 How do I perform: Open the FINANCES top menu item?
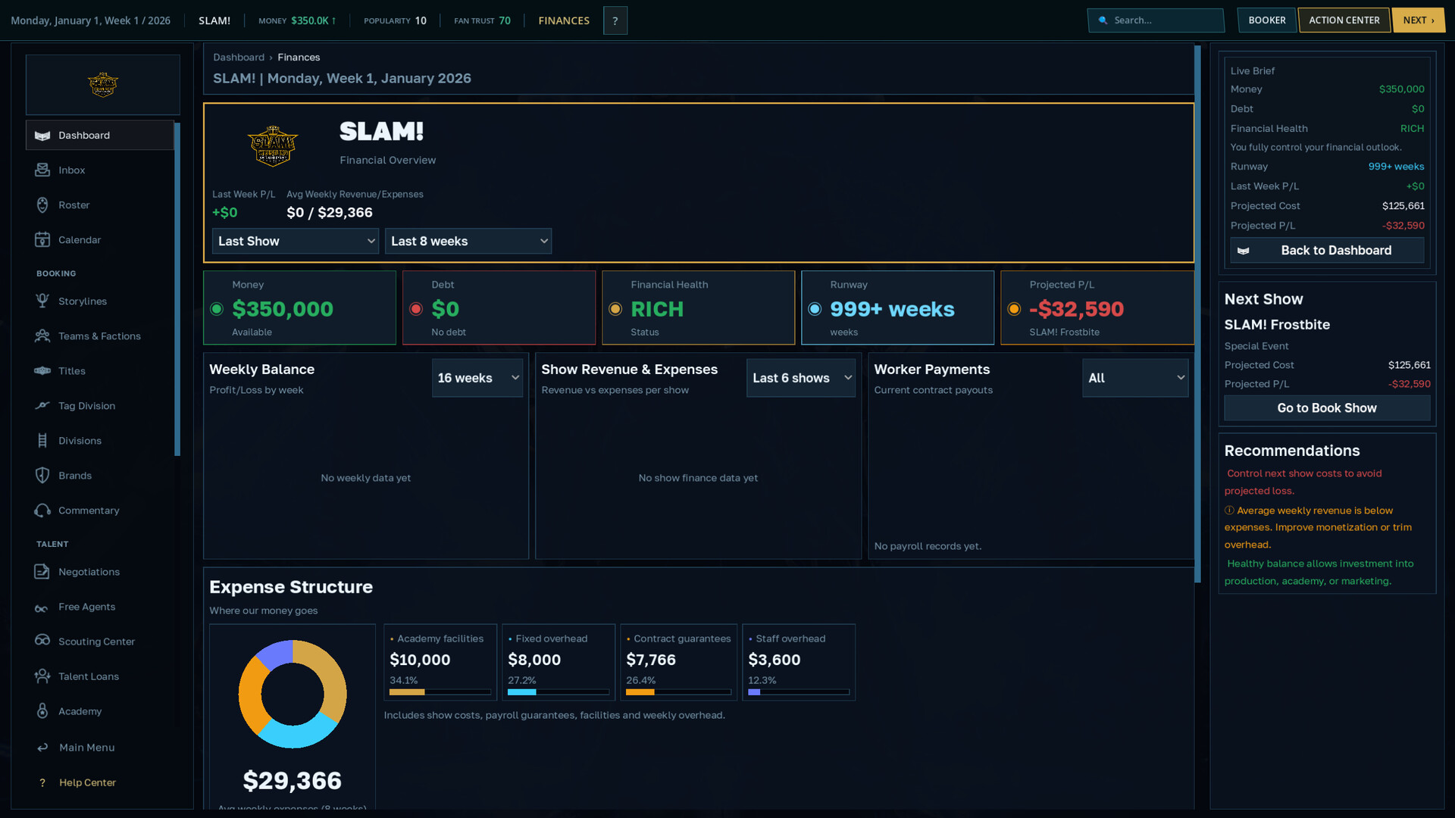pyautogui.click(x=564, y=20)
